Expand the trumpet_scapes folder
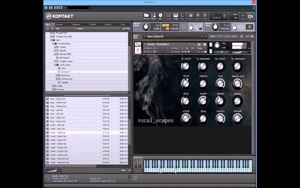This screenshot has width=300, height=188. pos(55,61)
